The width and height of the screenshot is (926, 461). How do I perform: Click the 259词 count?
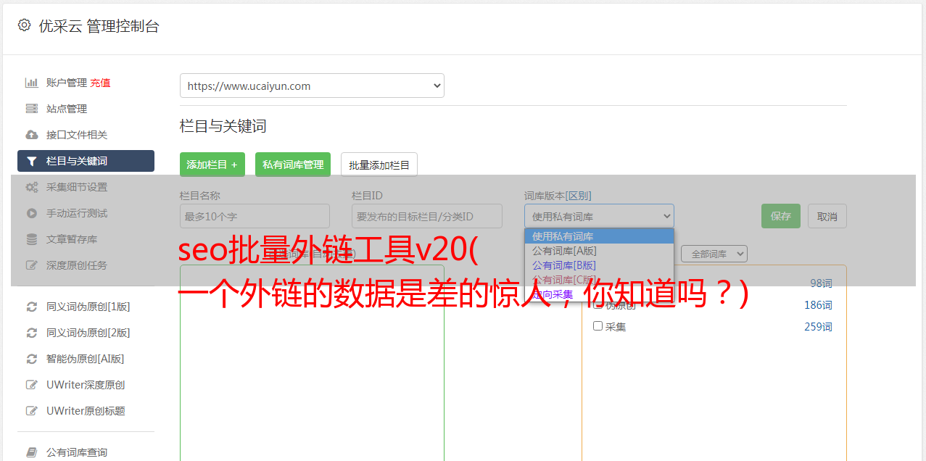pos(818,327)
